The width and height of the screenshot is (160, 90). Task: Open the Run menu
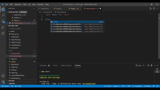coord(34,4)
